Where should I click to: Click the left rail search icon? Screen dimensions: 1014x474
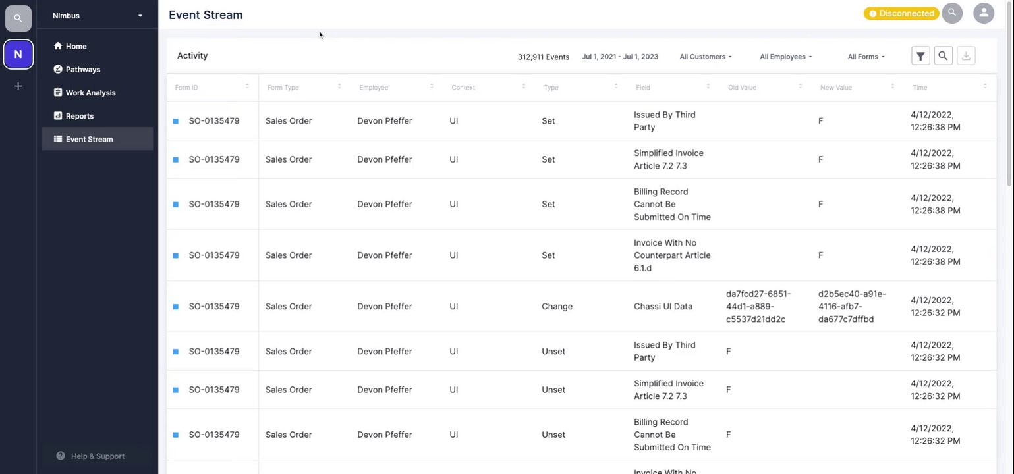tap(18, 18)
